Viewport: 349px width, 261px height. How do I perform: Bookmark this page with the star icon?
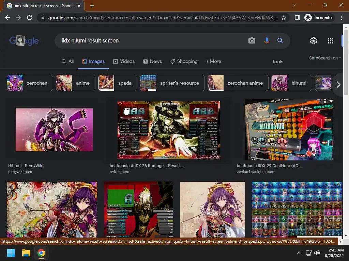point(283,18)
